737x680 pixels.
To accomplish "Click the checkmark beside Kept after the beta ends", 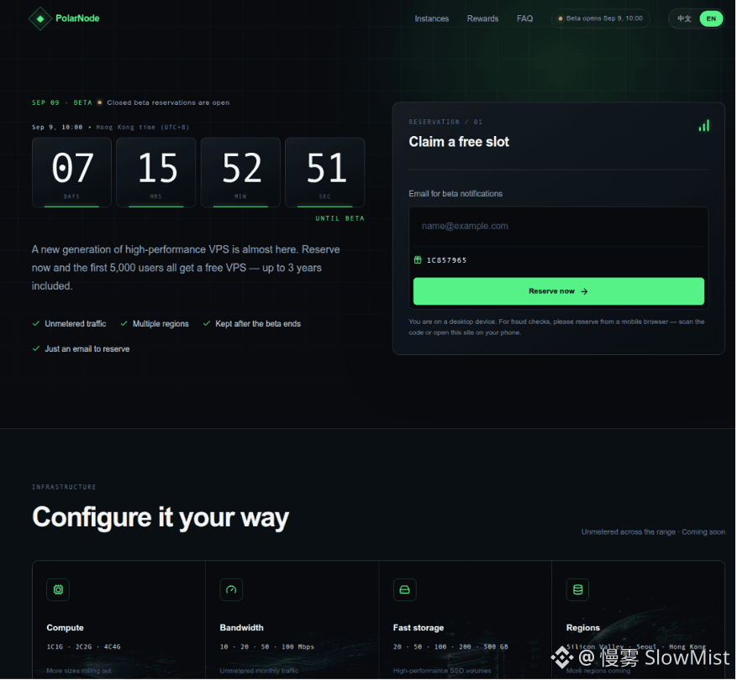I will point(207,323).
